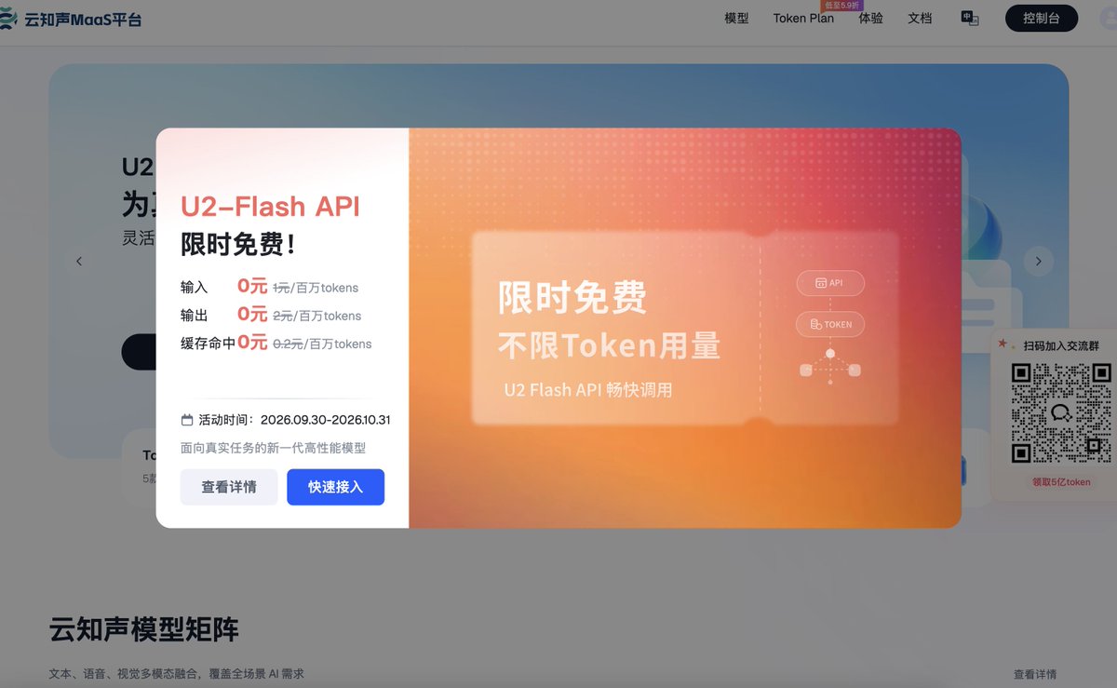Open the 模型 menu item
Image resolution: width=1117 pixels, height=688 pixels.
736,19
